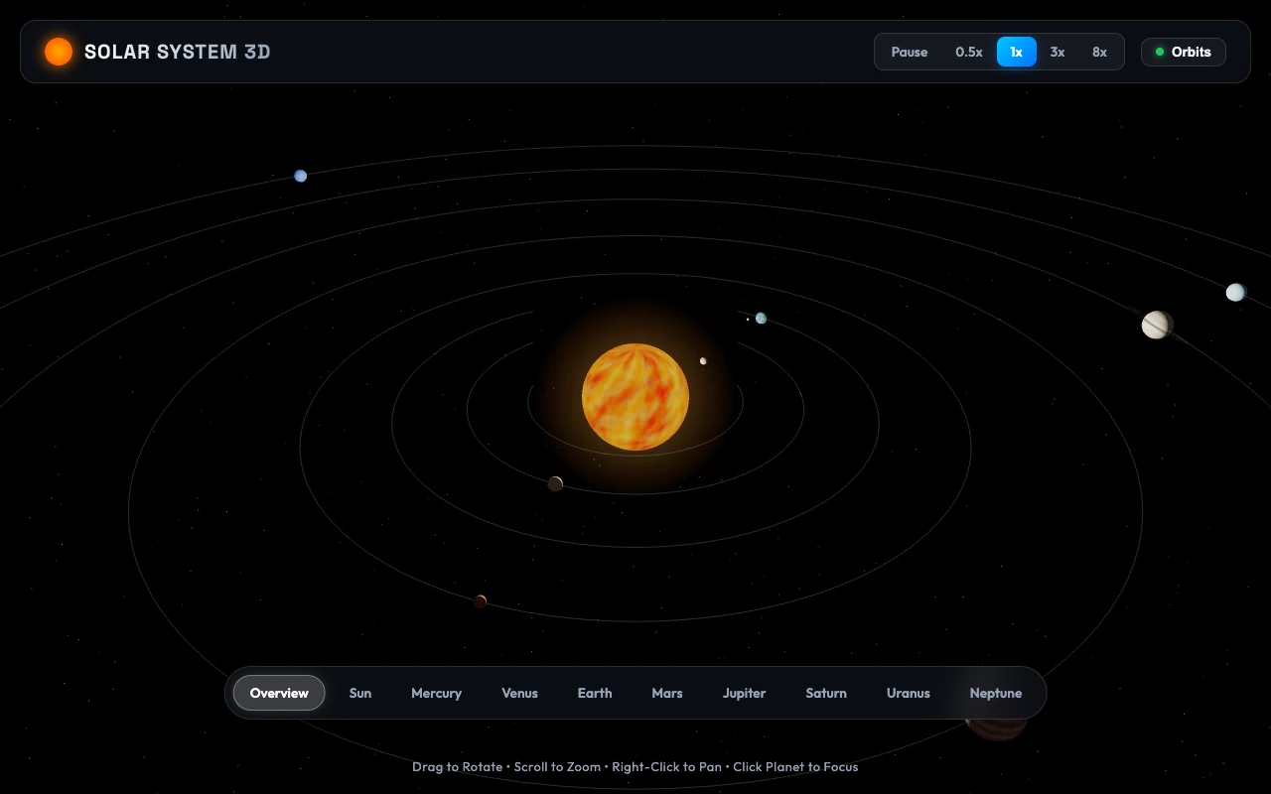The width and height of the screenshot is (1271, 794).
Task: Select the Neptune tab
Action: tap(996, 693)
